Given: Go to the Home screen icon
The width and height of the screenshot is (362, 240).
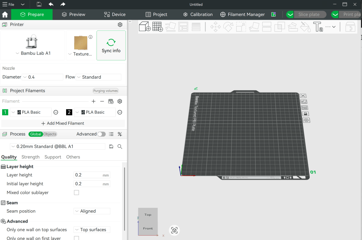Looking at the screenshot, I should pyautogui.click(x=5, y=14).
